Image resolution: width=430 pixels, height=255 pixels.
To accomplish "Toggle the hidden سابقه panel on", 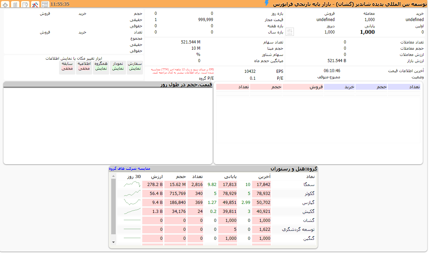I will pos(67,66).
